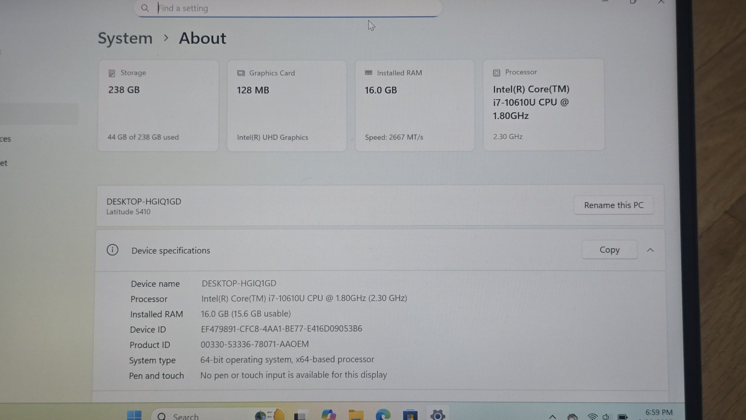Select the device name DESKTOP-HGIQ1GD value

pyautogui.click(x=239, y=283)
